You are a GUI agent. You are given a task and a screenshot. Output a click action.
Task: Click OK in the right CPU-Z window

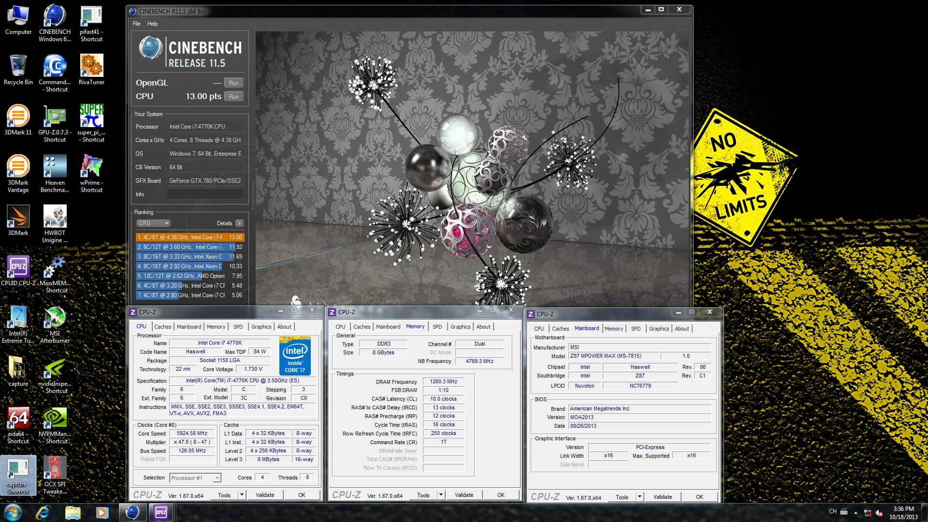699,497
